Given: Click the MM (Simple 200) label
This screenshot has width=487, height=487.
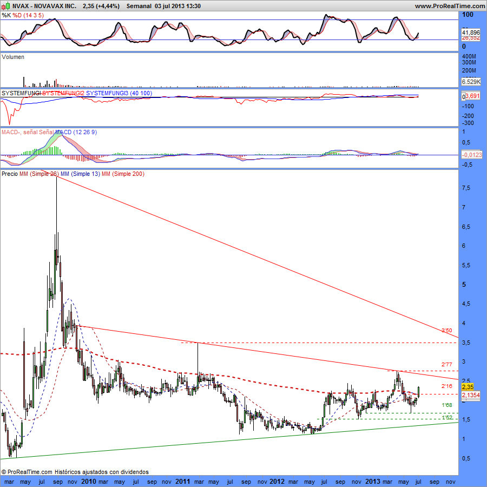Looking at the screenshot, I should (123, 174).
